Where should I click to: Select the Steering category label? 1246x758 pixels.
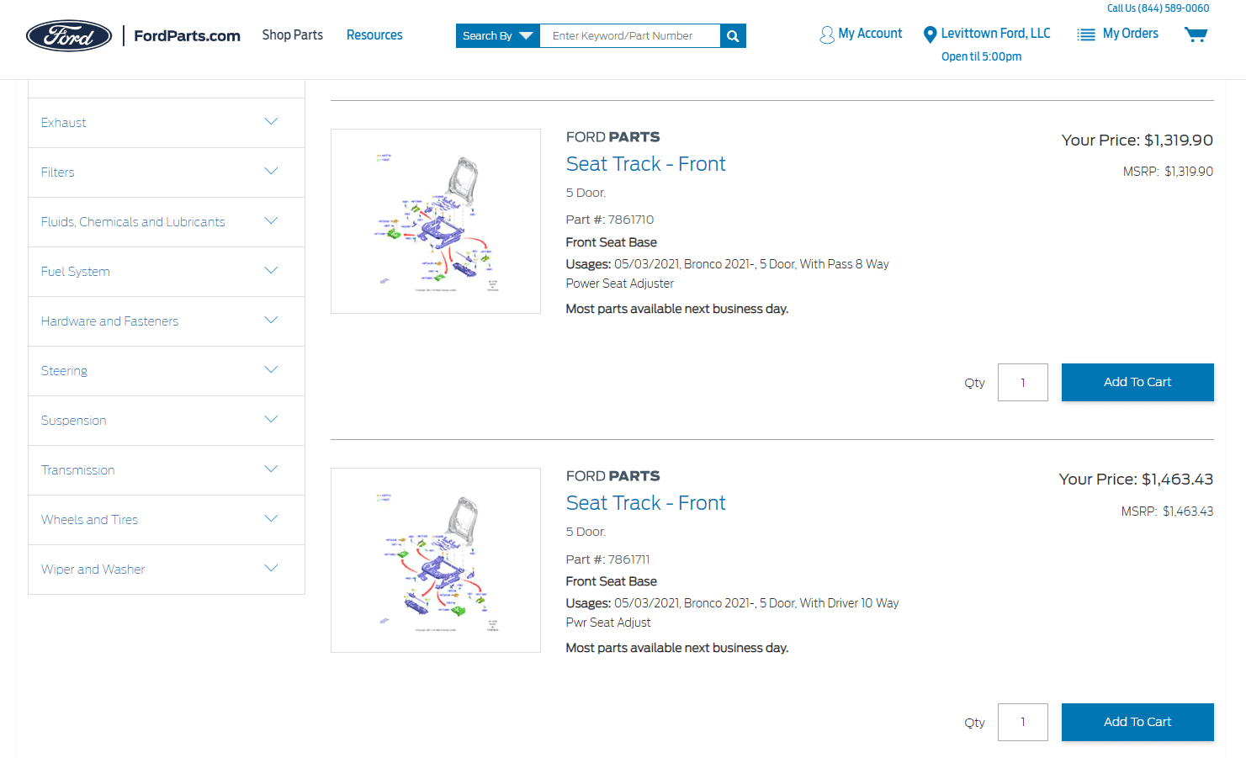tap(65, 371)
